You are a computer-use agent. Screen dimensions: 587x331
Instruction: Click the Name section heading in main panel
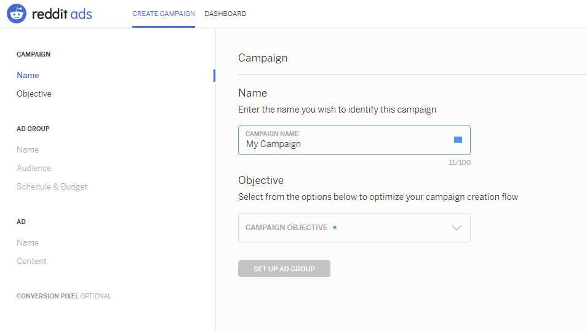pyautogui.click(x=253, y=93)
